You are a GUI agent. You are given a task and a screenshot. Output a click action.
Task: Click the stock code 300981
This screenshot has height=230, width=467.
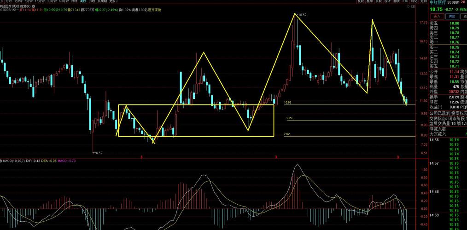click(x=454, y=2)
